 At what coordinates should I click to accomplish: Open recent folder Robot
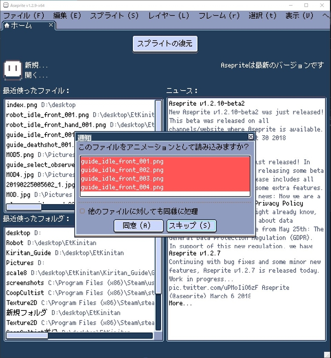pyautogui.click(x=80, y=243)
